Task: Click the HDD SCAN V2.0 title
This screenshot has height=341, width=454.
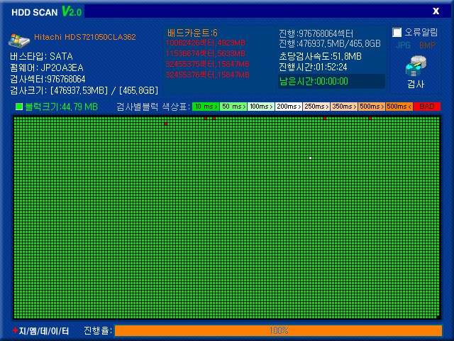Action: (x=46, y=12)
